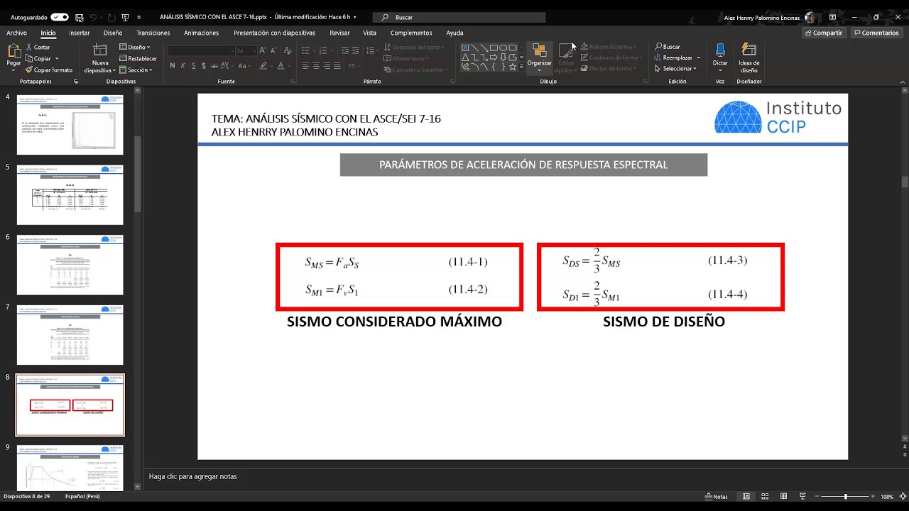Toggle bold N formatting

coord(173,65)
